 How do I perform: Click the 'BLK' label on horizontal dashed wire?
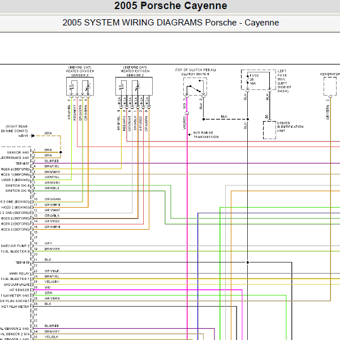coord(224,117)
